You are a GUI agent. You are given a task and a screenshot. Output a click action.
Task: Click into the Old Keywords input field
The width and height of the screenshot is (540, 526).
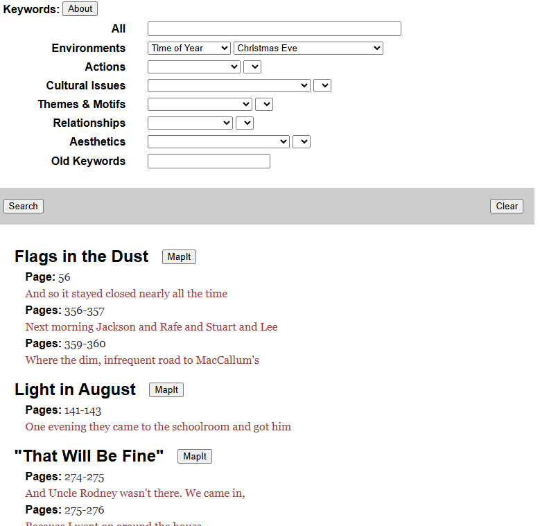[209, 161]
